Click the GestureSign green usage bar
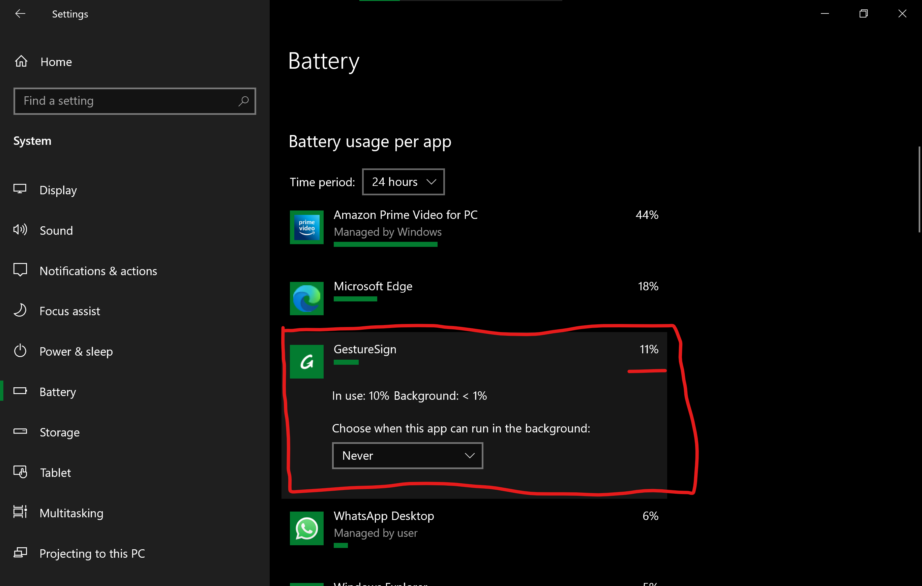The width and height of the screenshot is (922, 586). [x=346, y=362]
